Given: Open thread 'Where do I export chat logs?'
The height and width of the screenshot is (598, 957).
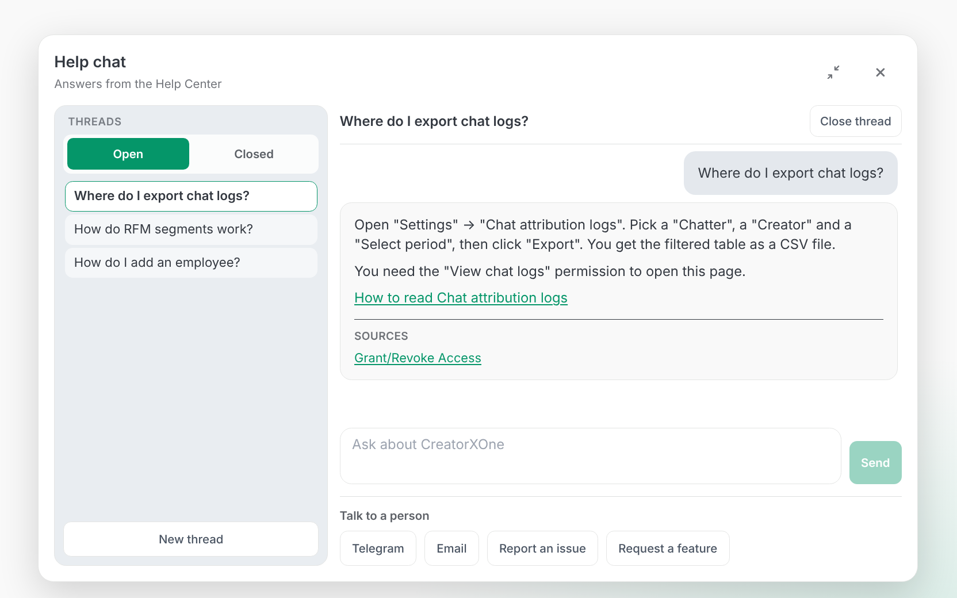Looking at the screenshot, I should click(x=191, y=196).
